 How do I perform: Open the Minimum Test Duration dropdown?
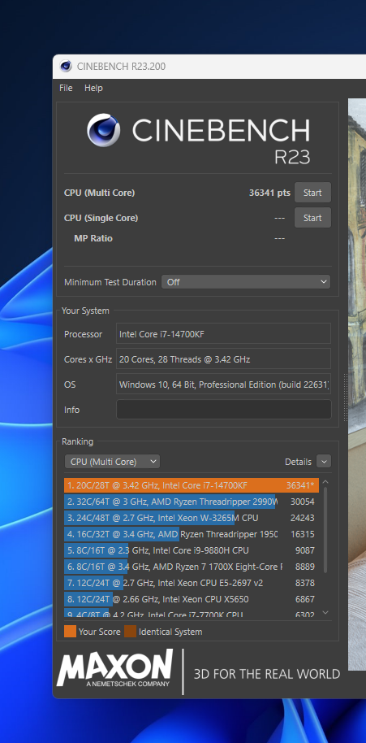coord(246,282)
